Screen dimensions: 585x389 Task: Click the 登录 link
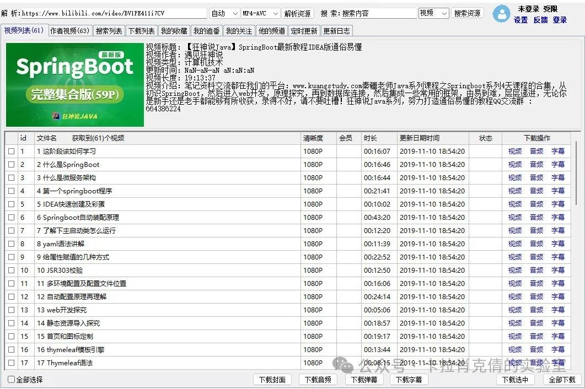coord(560,20)
